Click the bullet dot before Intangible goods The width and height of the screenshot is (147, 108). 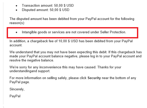tap(16, 33)
